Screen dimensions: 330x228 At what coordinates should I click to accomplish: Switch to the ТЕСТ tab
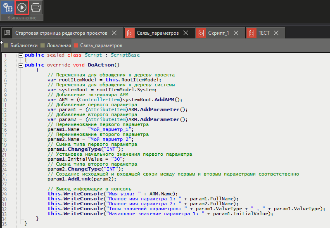point(264,33)
